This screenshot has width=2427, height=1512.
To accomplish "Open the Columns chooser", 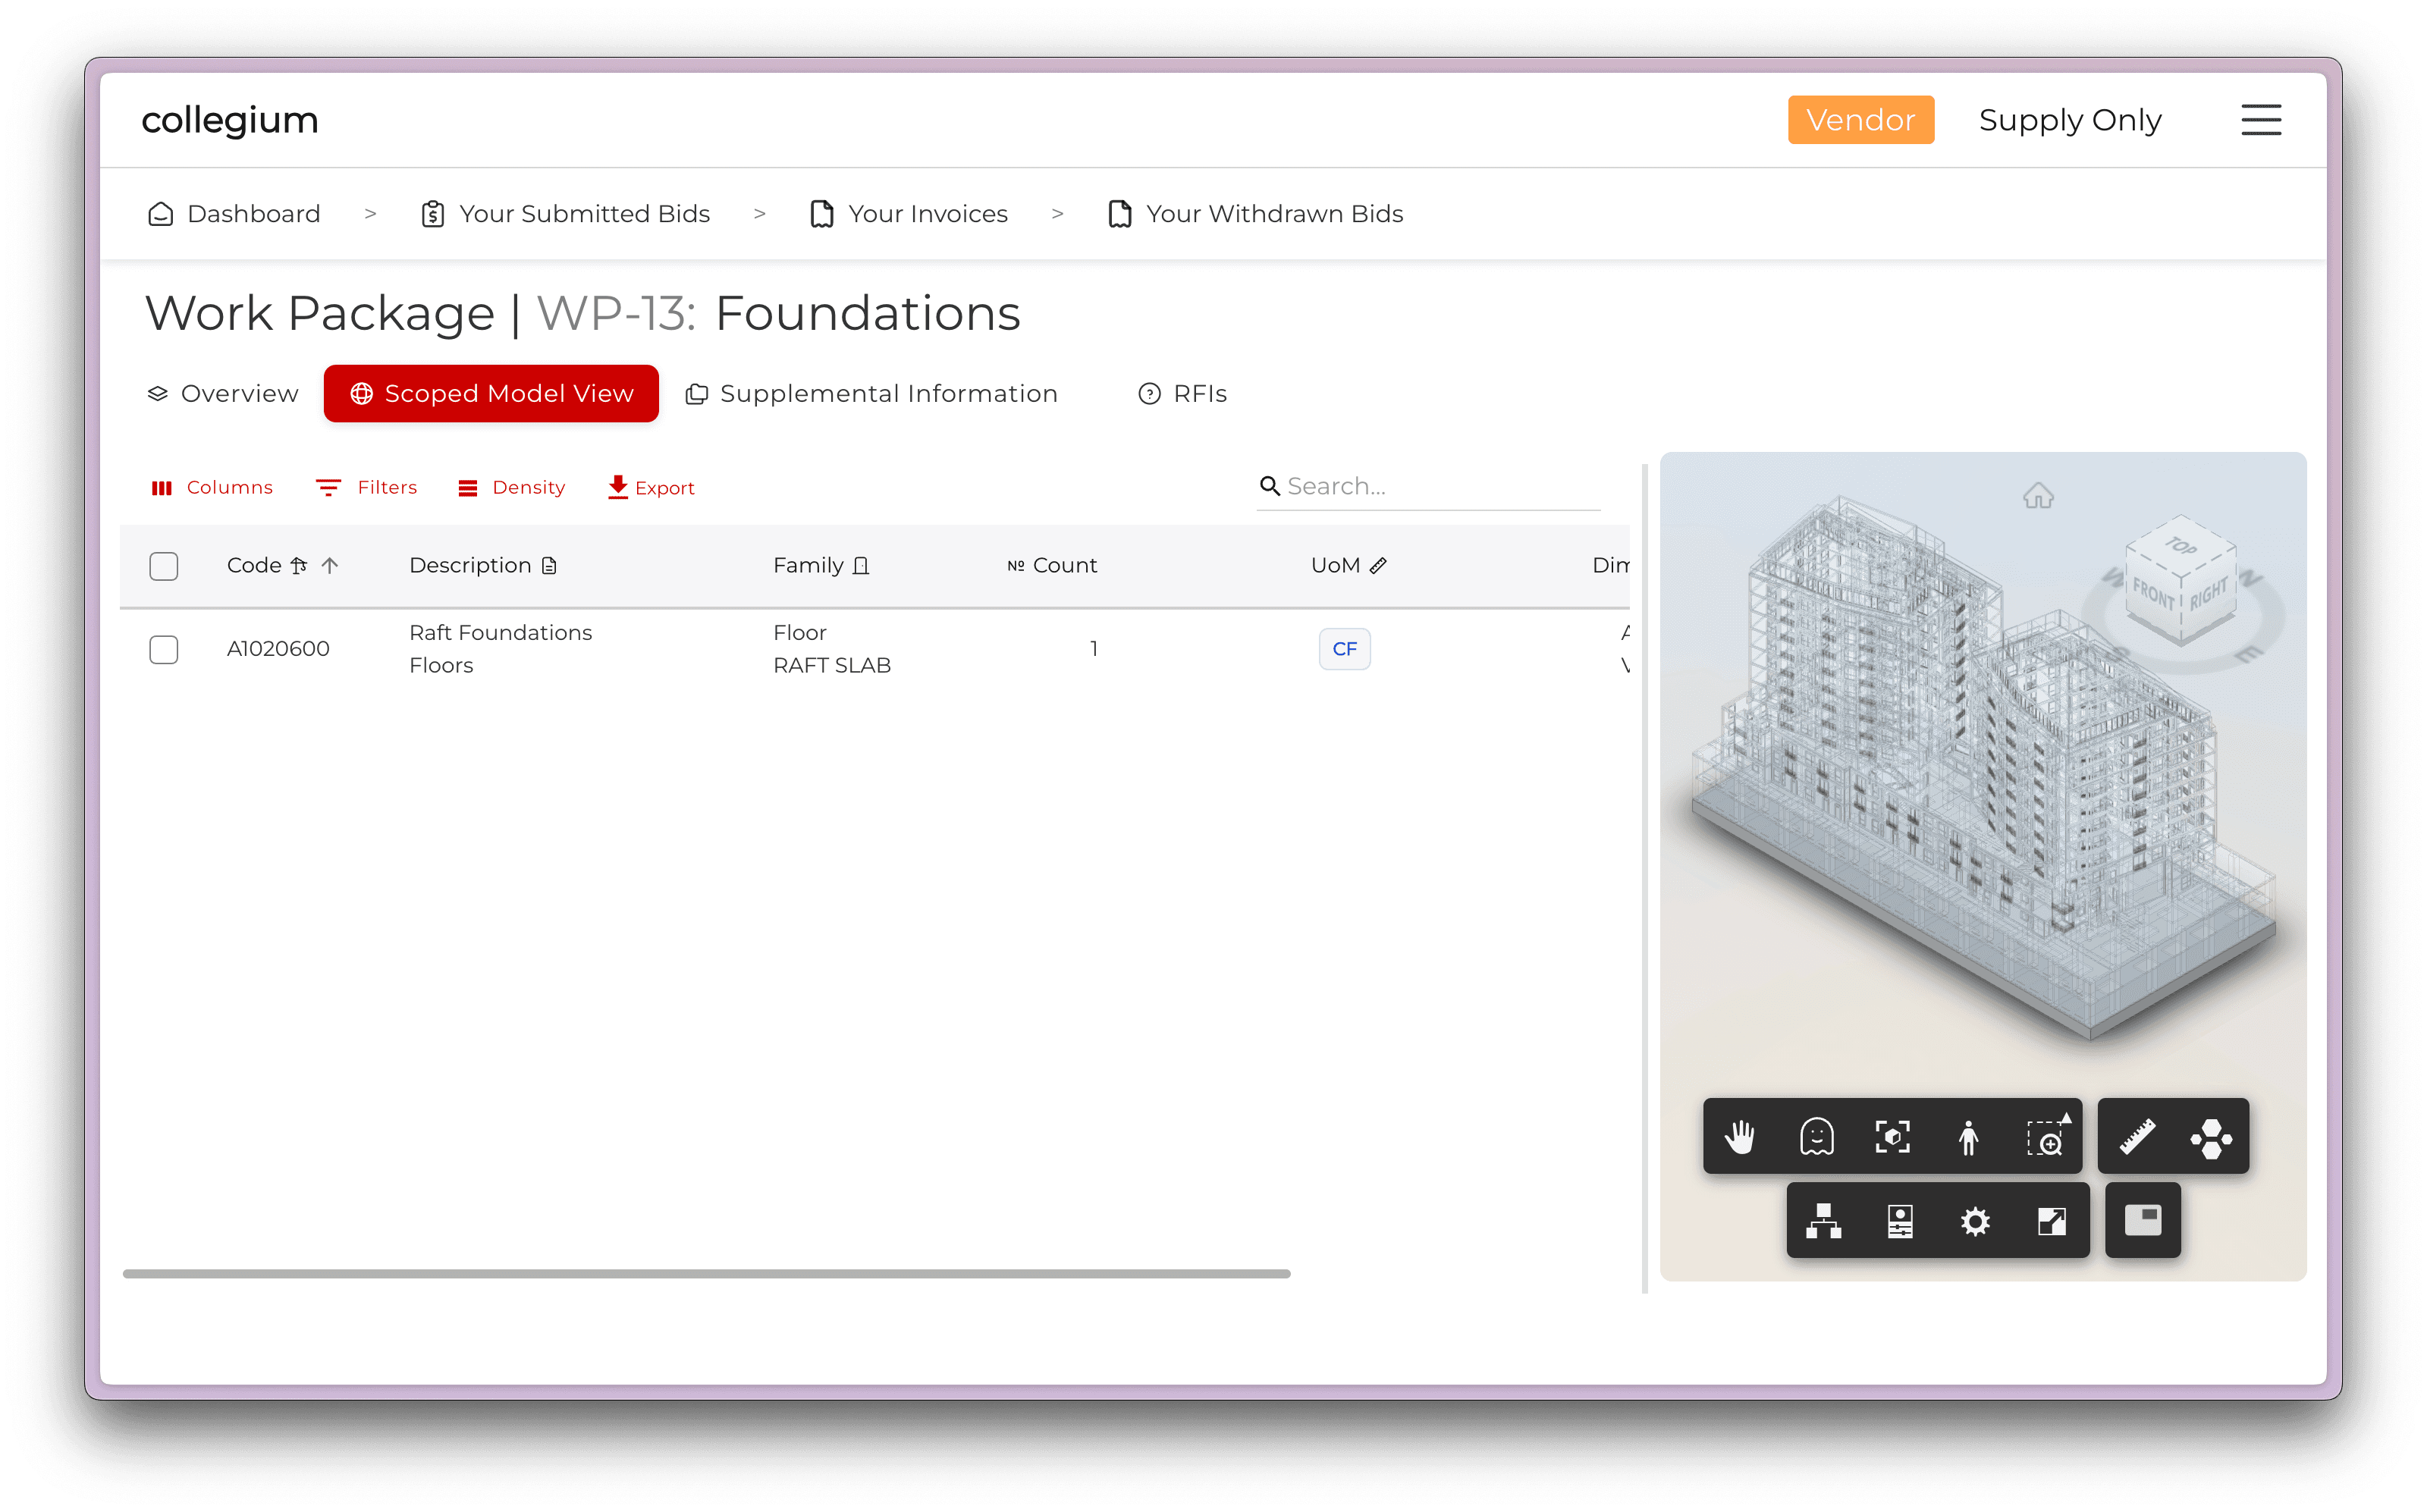I will point(212,488).
